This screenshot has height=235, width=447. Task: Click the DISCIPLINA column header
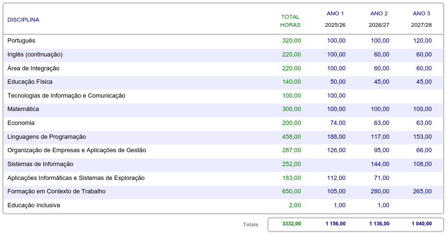23,20
